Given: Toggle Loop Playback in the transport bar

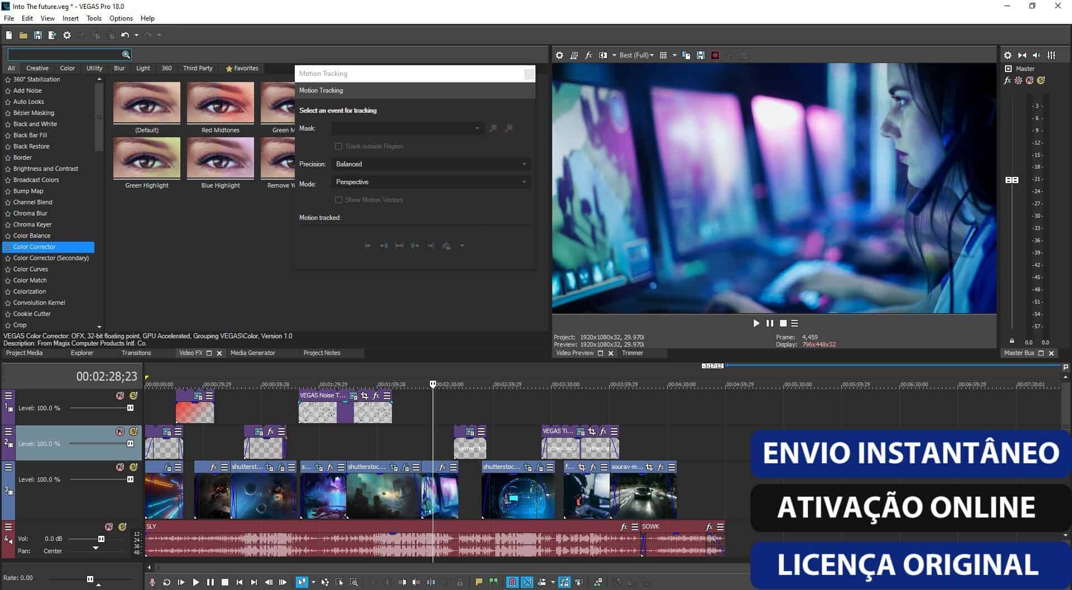Looking at the screenshot, I should click(x=166, y=582).
